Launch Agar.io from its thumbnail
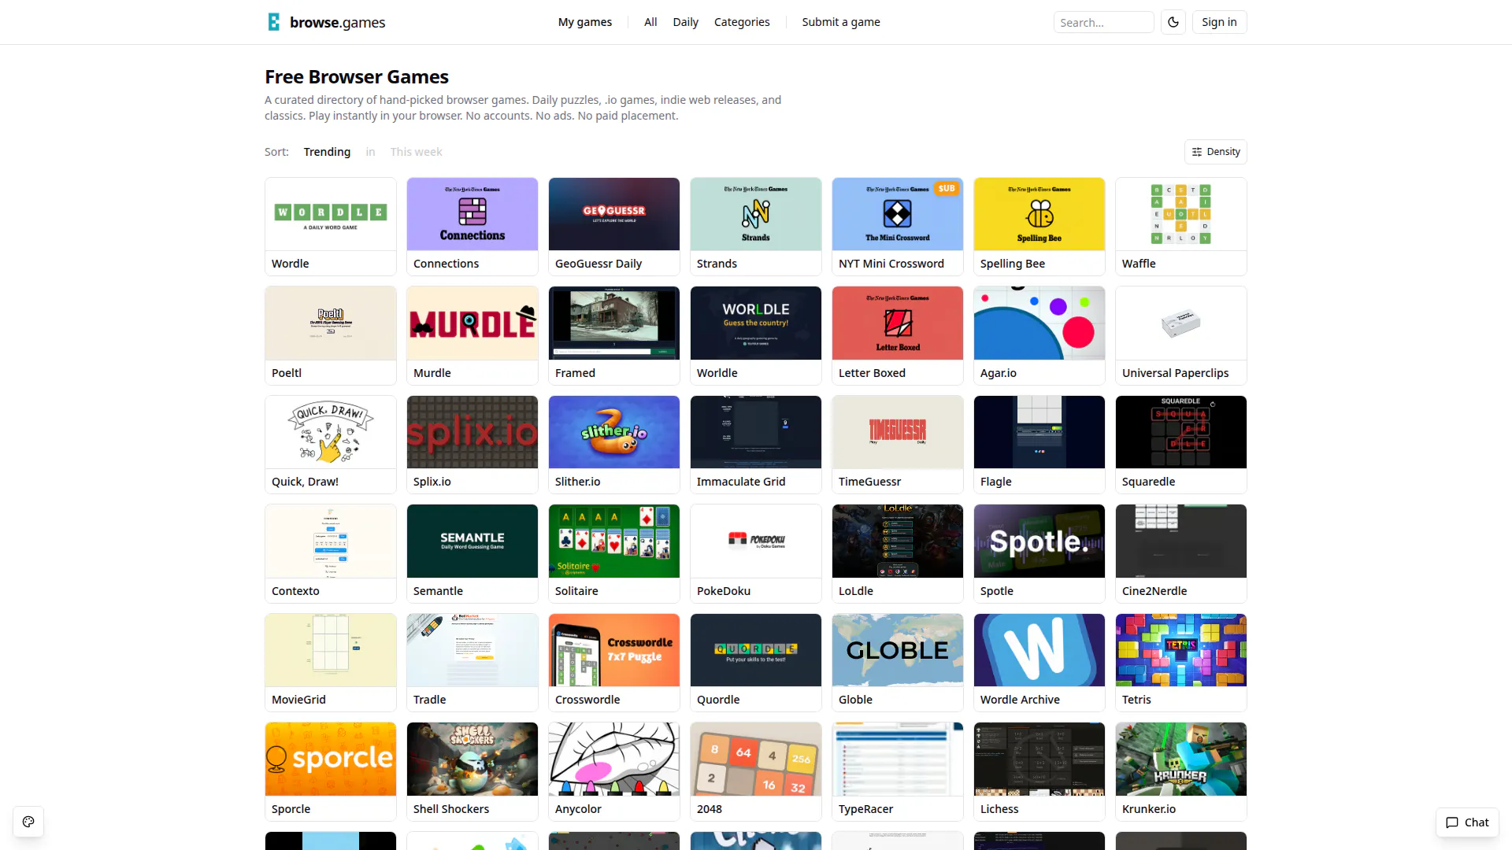The height and width of the screenshot is (850, 1512). (1039, 323)
